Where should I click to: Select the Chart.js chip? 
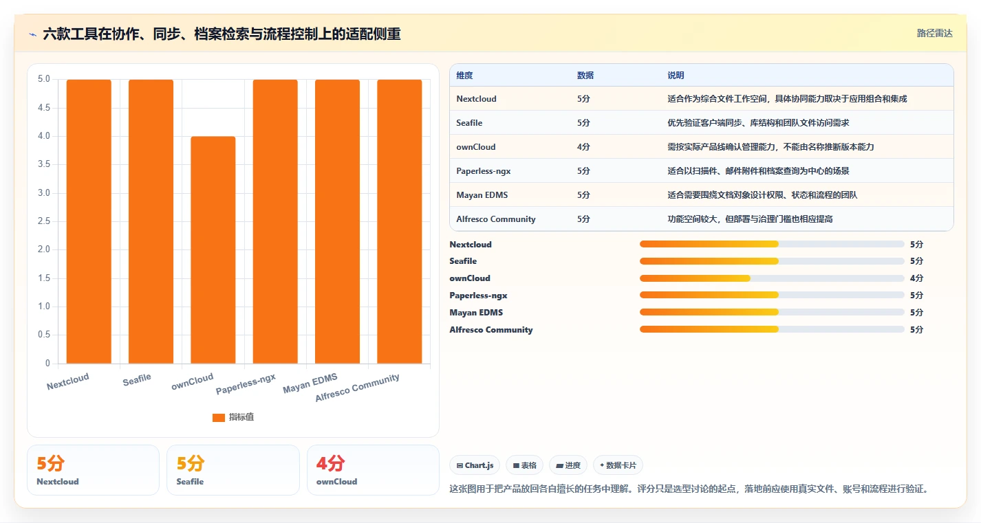(475, 465)
